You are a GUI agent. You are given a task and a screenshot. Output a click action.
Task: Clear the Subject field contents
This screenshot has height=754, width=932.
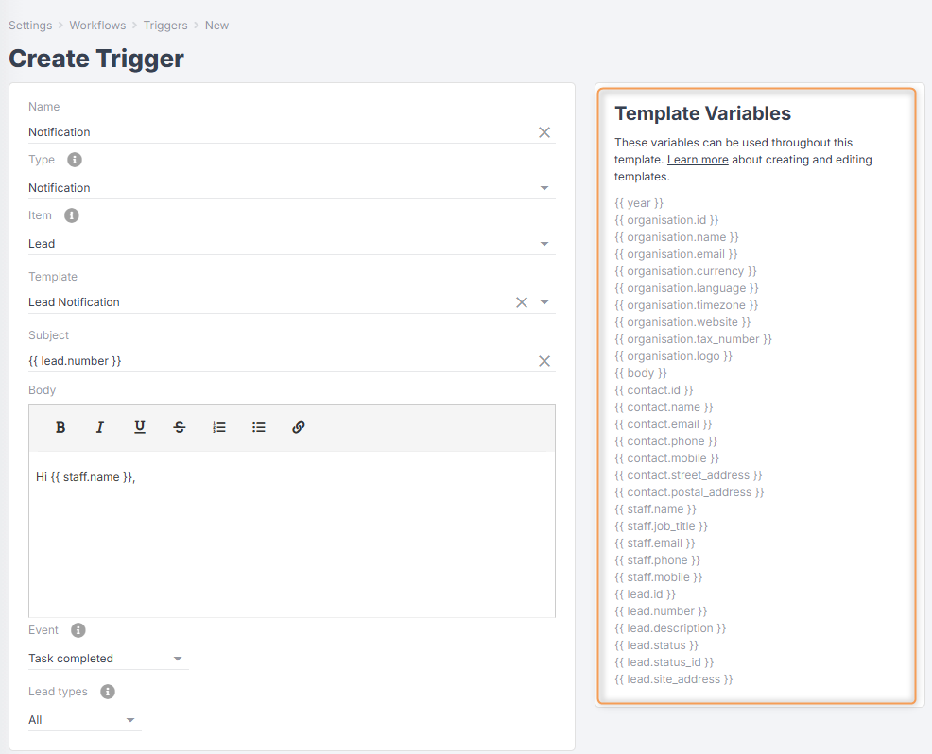[x=544, y=361]
